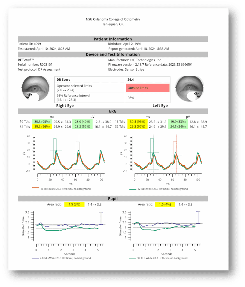Click the NSU Oklahoma College of Optometry title
245x287 pixels.
113,19
